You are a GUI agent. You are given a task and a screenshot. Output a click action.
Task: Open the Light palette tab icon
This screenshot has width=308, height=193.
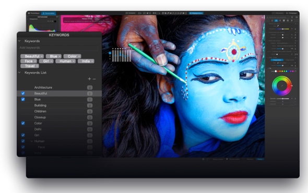point(273,20)
